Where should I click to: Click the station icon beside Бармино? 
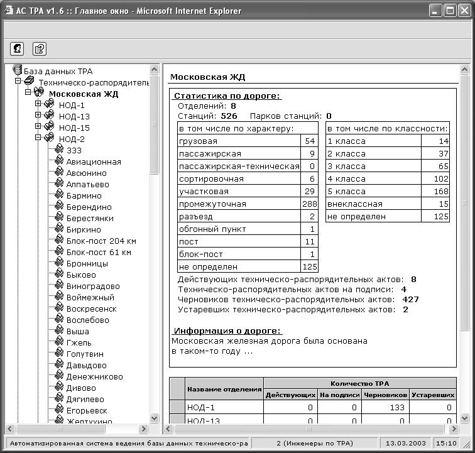pos(59,194)
